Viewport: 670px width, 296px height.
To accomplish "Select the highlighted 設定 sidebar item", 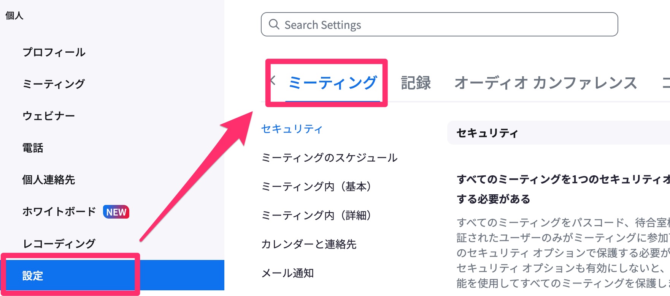I will 112,275.
